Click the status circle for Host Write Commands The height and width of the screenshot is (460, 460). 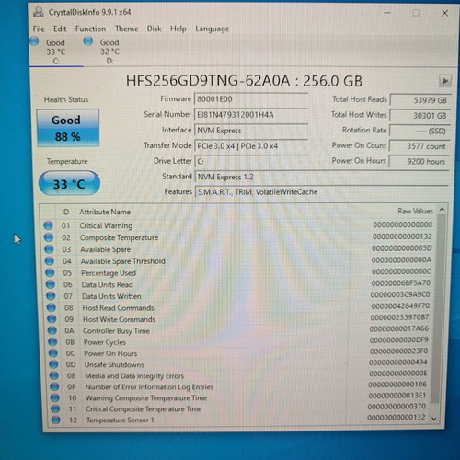pyautogui.click(x=52, y=319)
